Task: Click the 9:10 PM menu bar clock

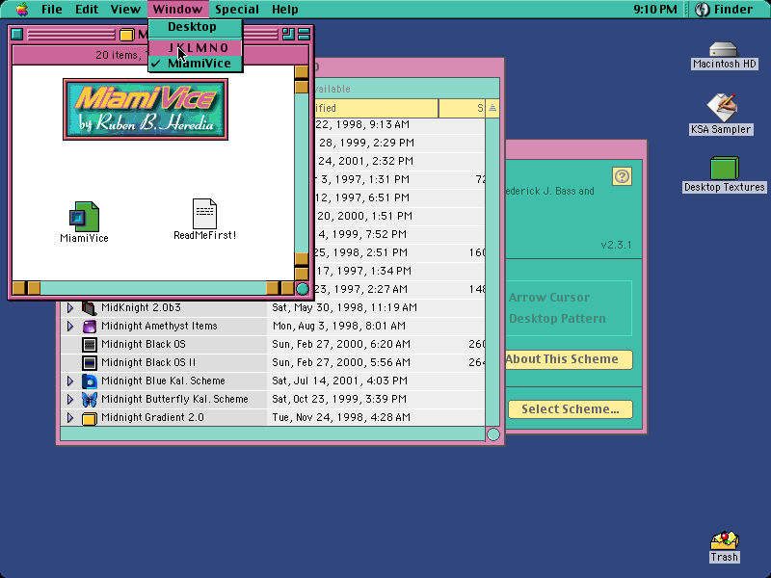Action: [x=655, y=10]
